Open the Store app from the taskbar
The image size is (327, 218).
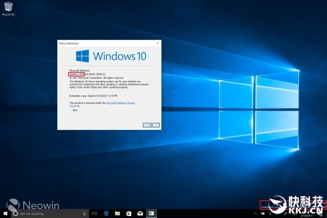coord(129,213)
